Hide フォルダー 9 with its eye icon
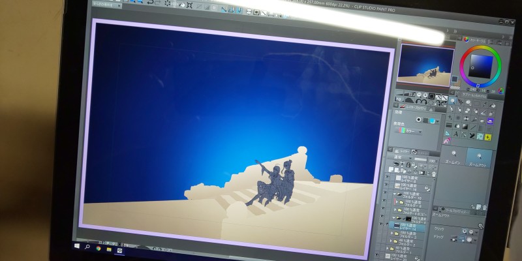 point(382,216)
